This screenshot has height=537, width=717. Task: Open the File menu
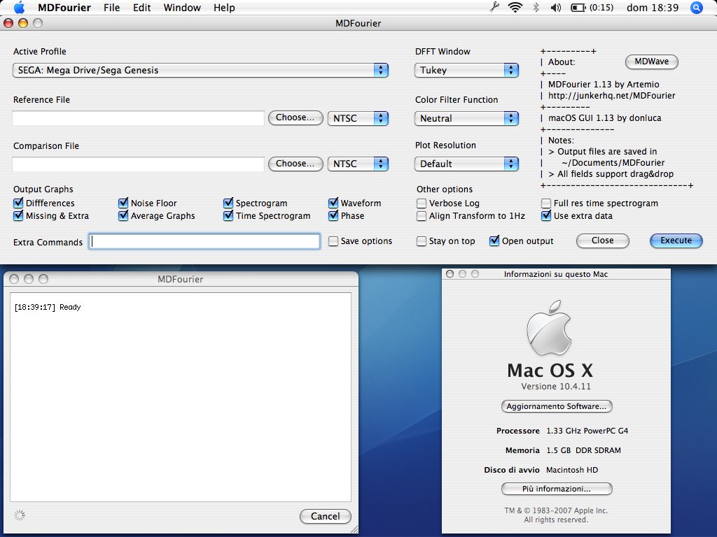coord(111,7)
